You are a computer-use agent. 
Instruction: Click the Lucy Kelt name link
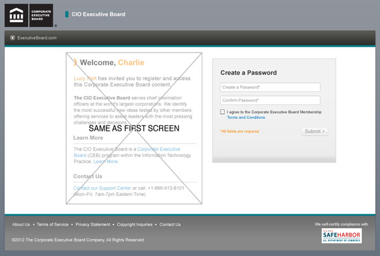click(85, 78)
